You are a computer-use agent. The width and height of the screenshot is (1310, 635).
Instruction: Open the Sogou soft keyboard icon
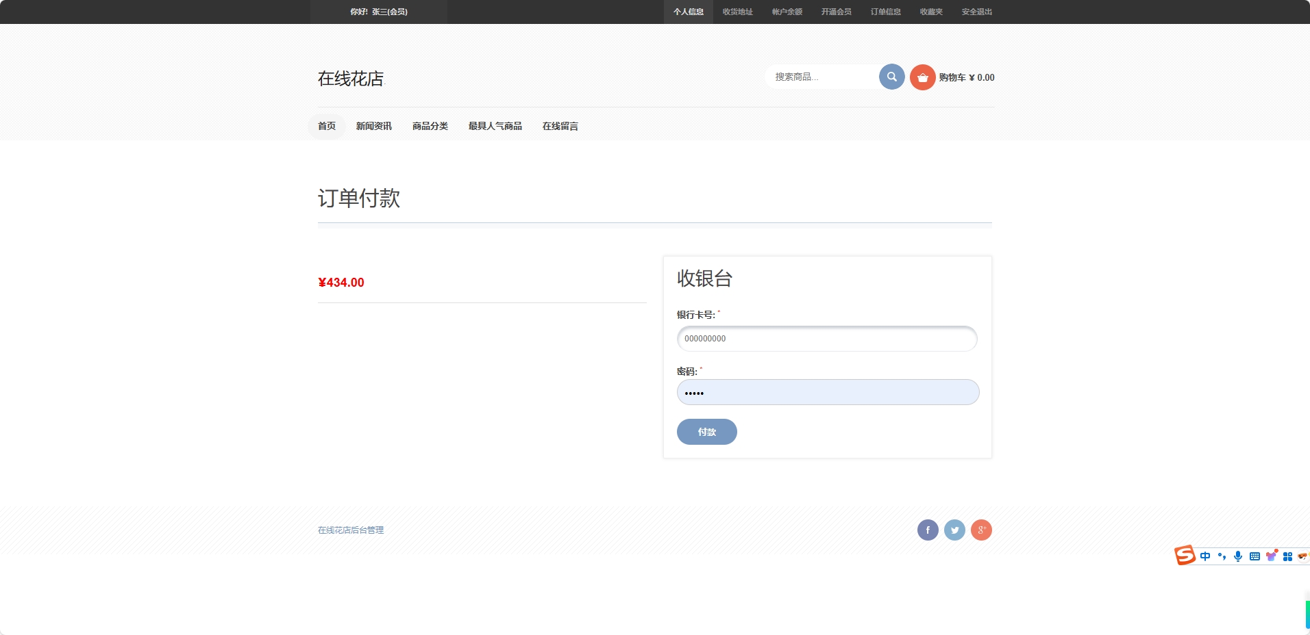point(1255,556)
